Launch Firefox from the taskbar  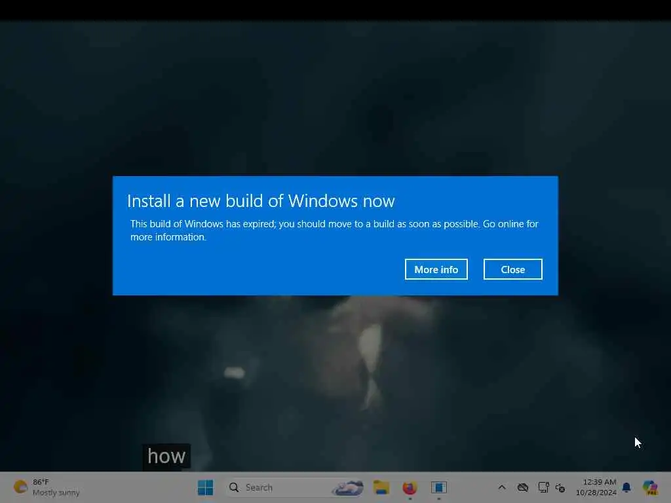click(410, 487)
